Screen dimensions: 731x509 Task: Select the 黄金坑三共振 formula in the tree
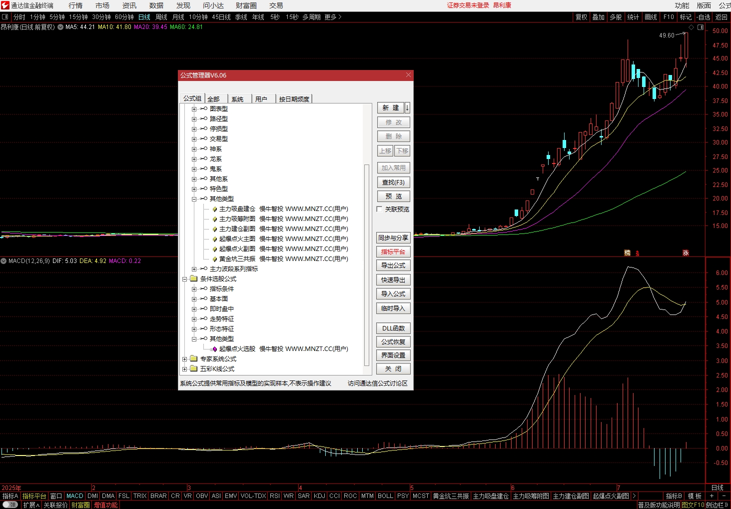[x=283, y=259]
